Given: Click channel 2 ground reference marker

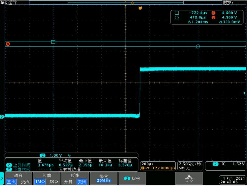Looking at the screenshot, I should pyautogui.click(x=2, y=117).
